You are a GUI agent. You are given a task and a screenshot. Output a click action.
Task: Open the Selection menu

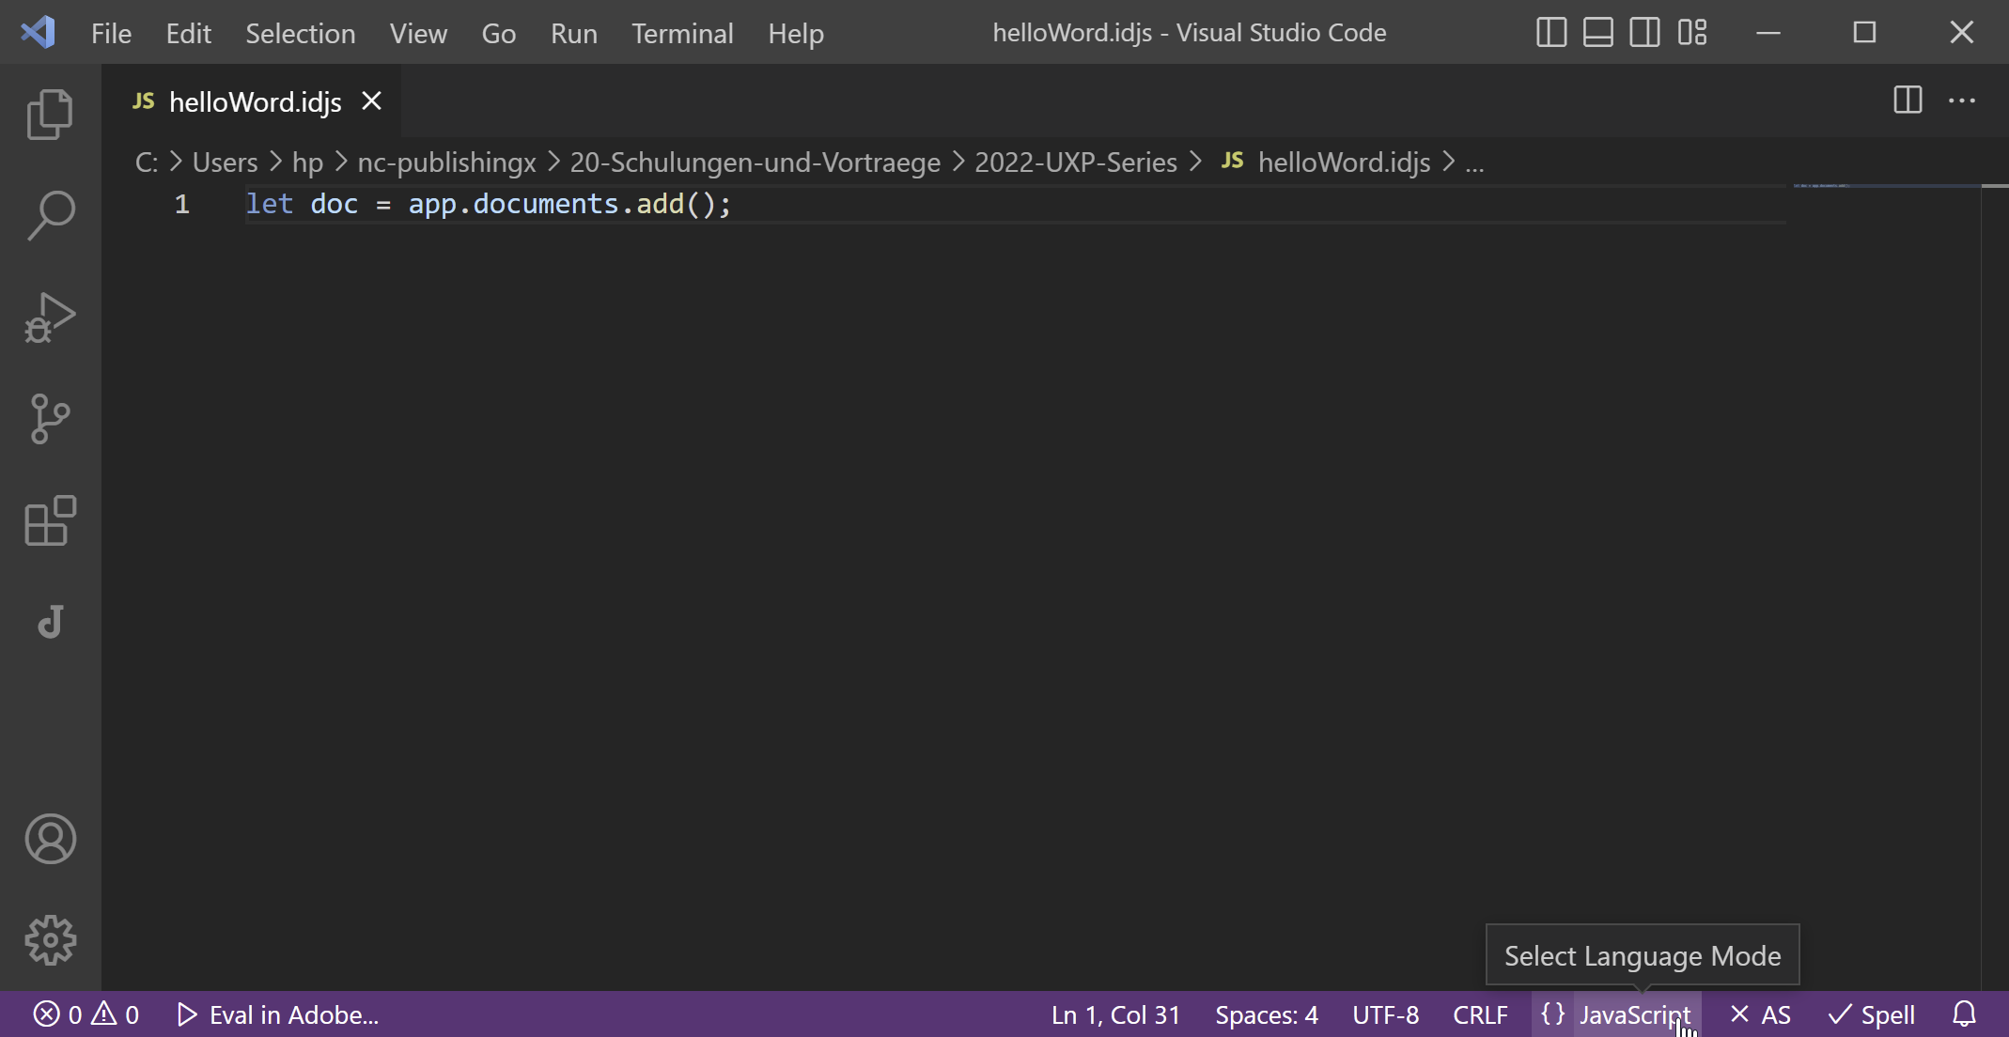coord(301,33)
